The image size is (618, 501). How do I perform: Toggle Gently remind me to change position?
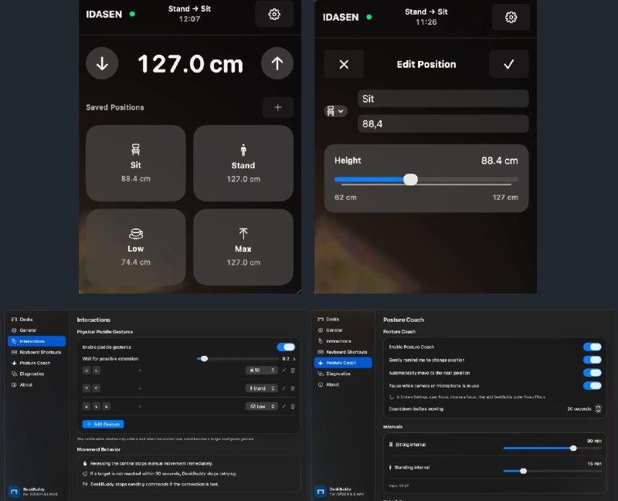tap(593, 360)
